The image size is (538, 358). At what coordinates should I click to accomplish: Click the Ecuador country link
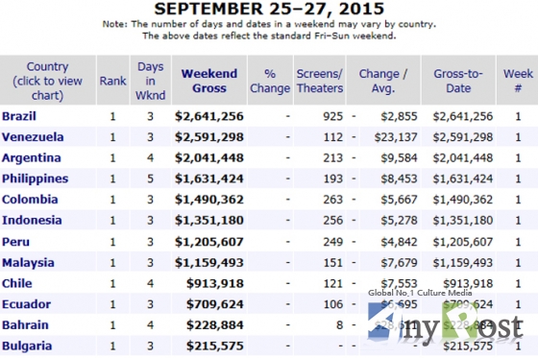(27, 304)
